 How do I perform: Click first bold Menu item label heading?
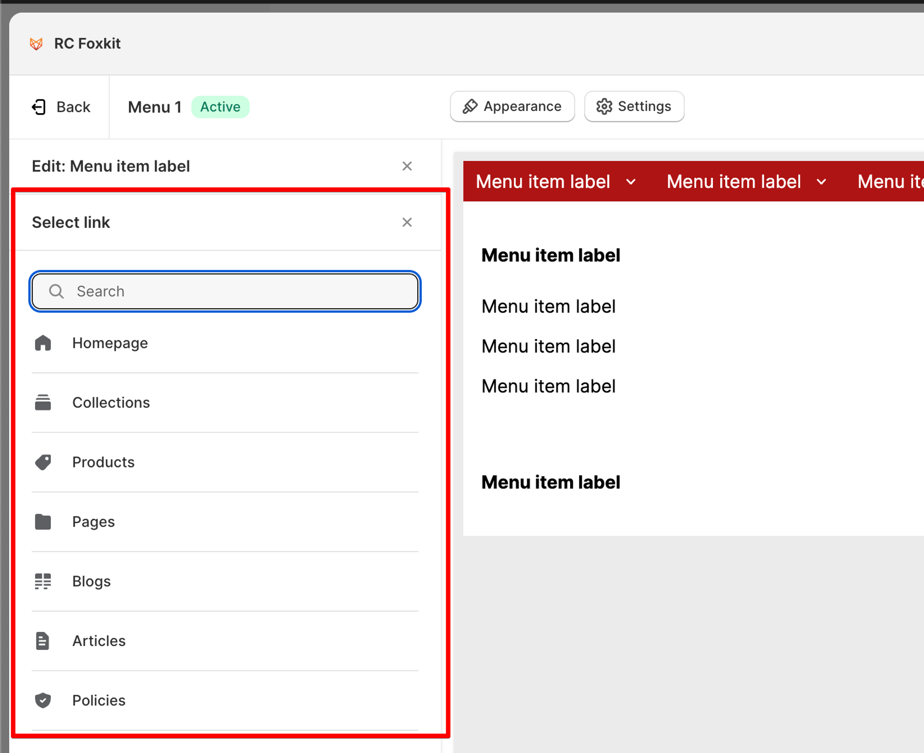[x=551, y=255]
